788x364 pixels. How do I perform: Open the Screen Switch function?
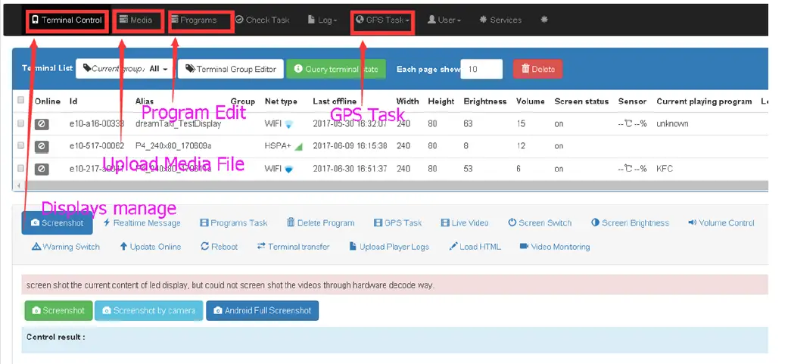(540, 223)
